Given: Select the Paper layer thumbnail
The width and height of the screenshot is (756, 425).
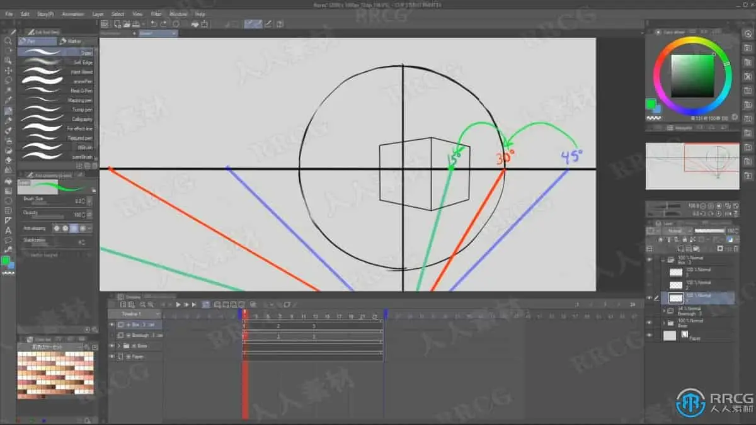Looking at the screenshot, I should click(x=670, y=336).
